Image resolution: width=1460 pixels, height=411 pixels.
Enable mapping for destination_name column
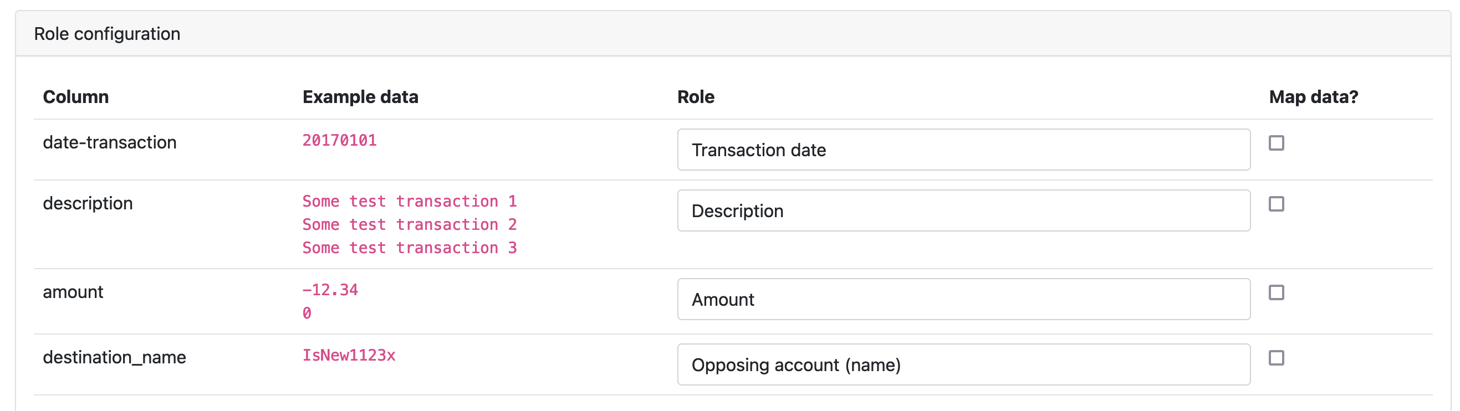(1276, 358)
